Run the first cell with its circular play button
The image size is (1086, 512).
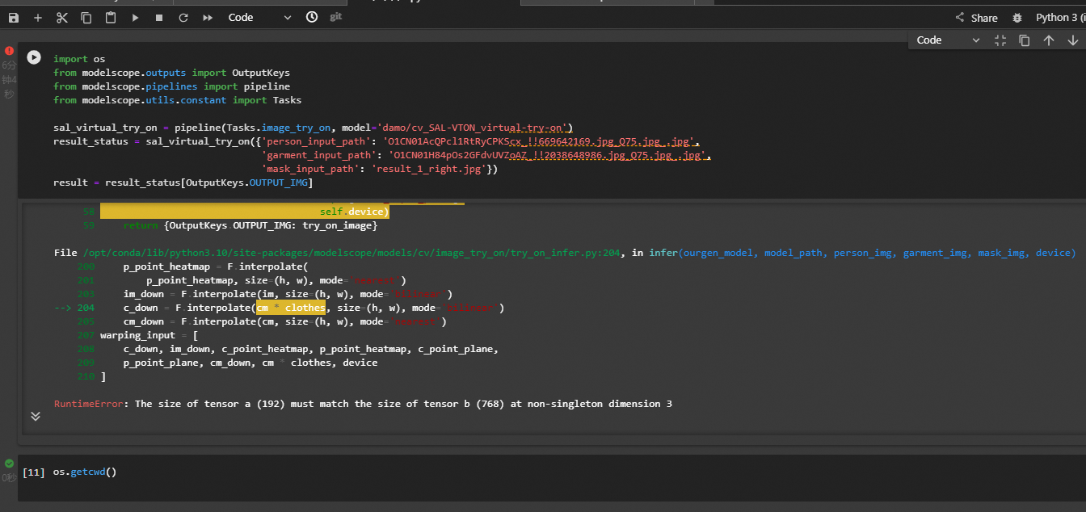pyautogui.click(x=34, y=57)
